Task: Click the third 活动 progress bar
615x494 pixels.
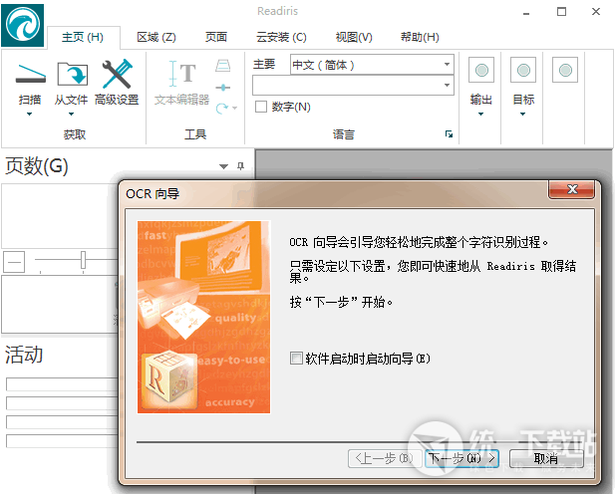Action: 62,422
